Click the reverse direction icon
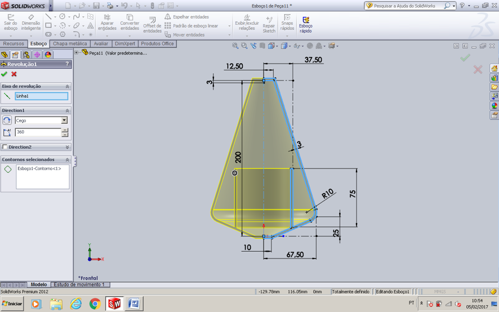The height and width of the screenshot is (312, 499). (7, 121)
